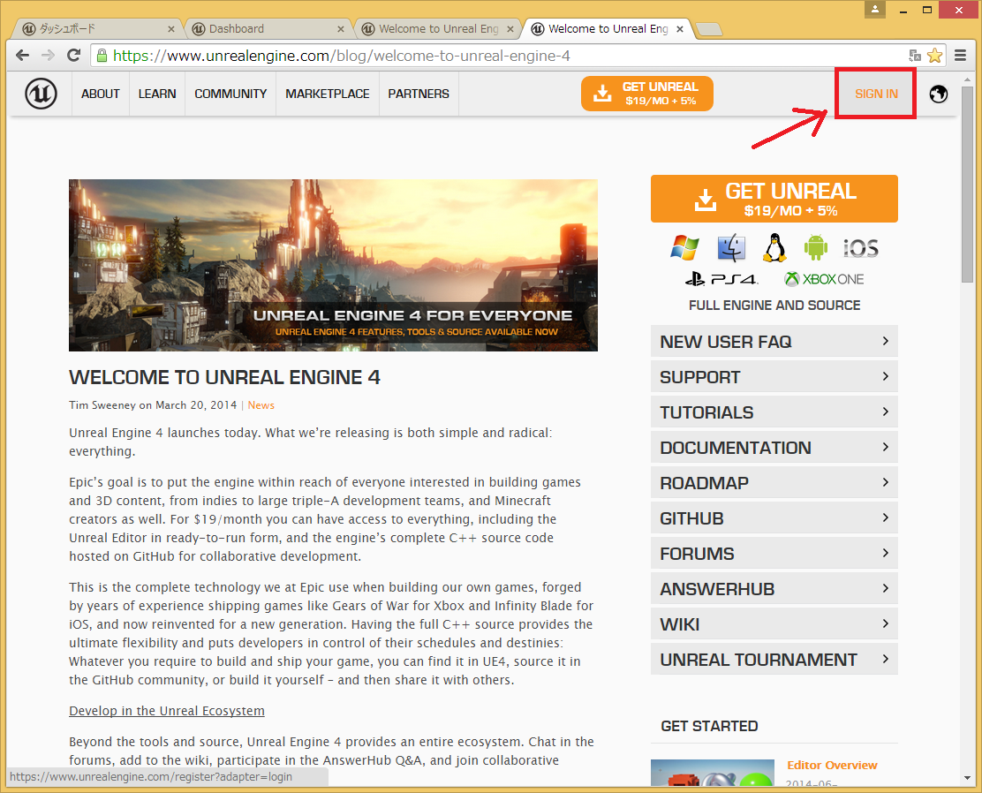Expand GITHUB sidebar item
The width and height of the screenshot is (982, 793).
point(774,518)
